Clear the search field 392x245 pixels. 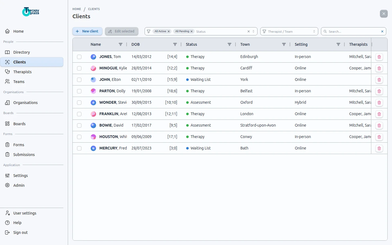click(x=382, y=31)
